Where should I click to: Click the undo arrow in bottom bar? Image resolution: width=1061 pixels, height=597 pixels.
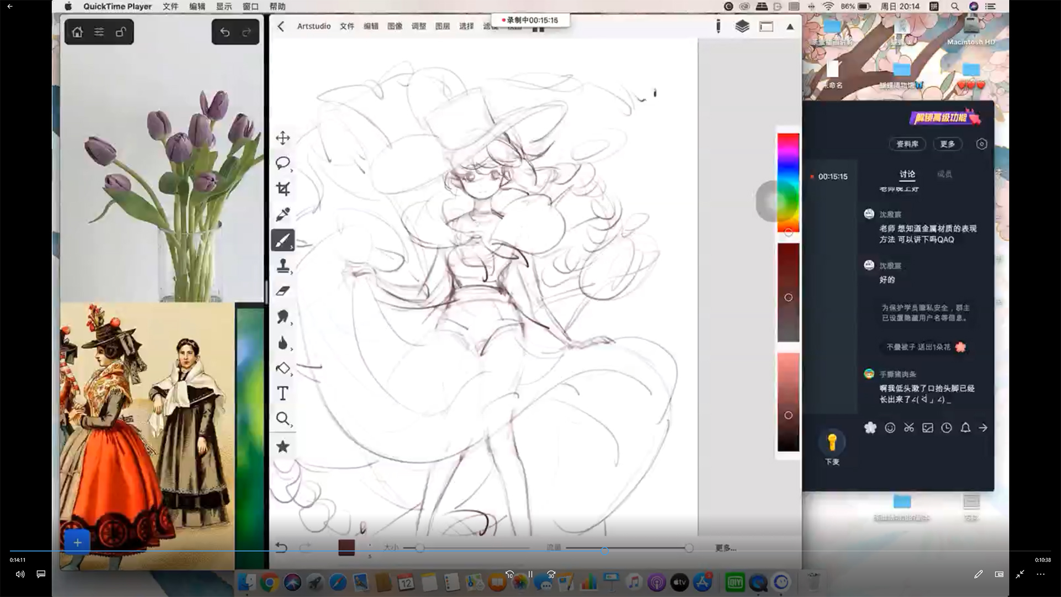coord(281,547)
